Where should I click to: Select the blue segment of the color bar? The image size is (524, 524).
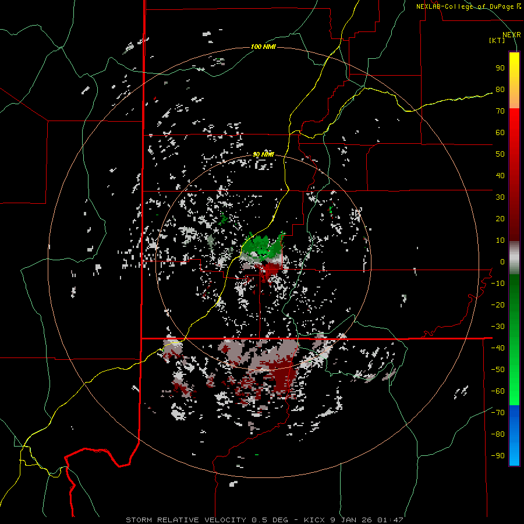[514, 436]
